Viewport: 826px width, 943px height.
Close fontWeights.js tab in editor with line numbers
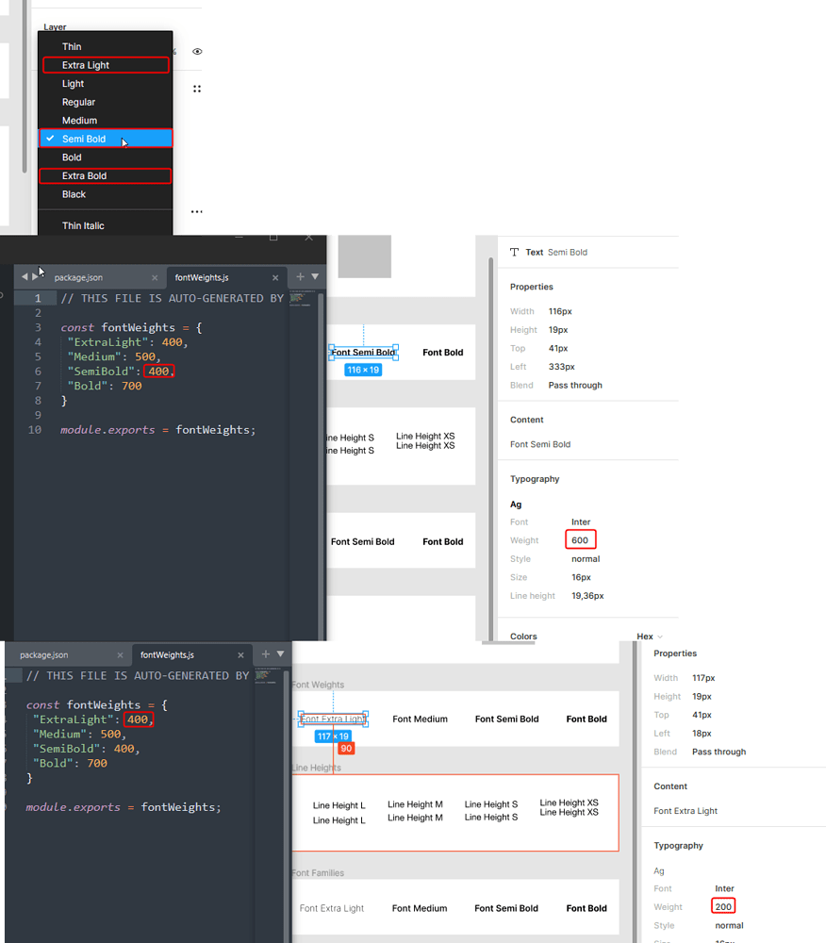click(275, 277)
